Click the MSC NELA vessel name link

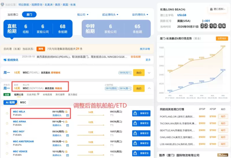19,112
